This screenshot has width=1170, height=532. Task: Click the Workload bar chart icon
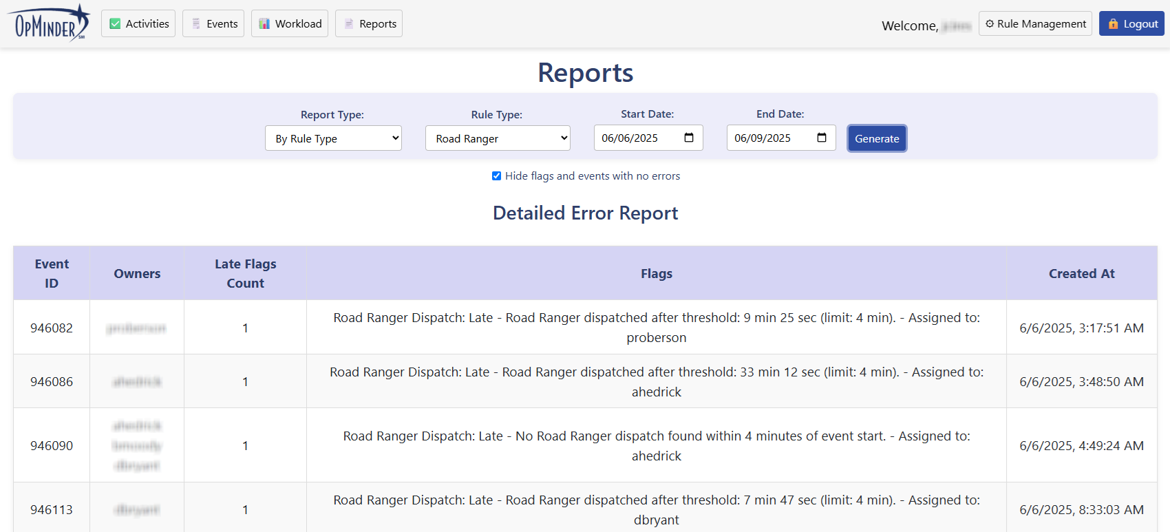[264, 24]
